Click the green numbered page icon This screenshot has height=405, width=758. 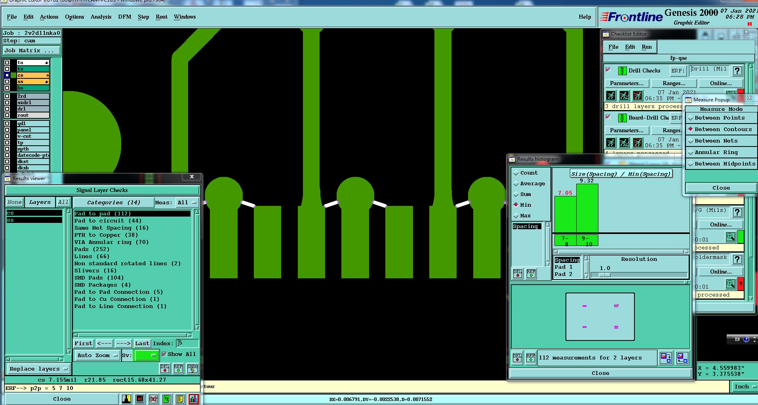(166, 399)
